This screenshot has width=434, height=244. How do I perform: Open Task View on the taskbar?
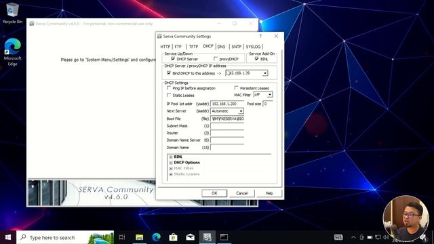pyautogui.click(x=122, y=237)
